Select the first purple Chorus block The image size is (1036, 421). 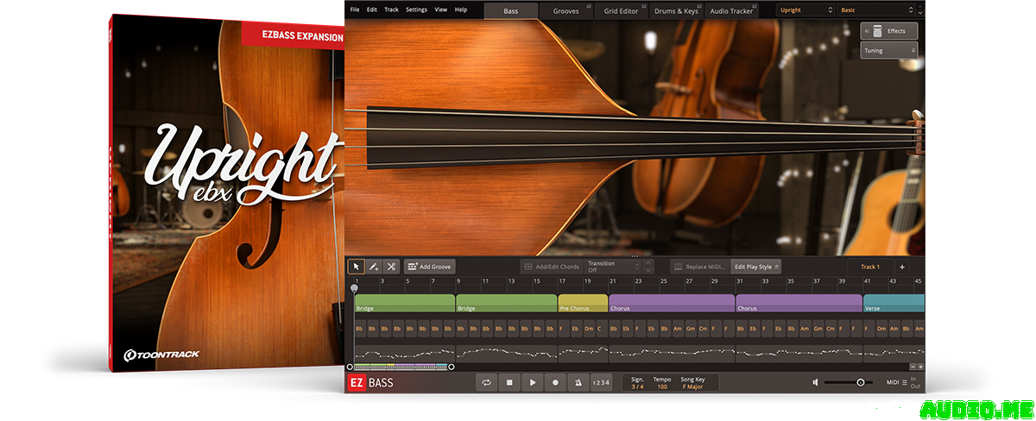[672, 303]
